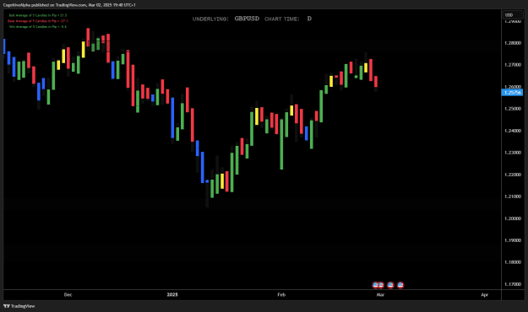Click the 1.27000 price axis label
528x312 pixels.
point(513,65)
